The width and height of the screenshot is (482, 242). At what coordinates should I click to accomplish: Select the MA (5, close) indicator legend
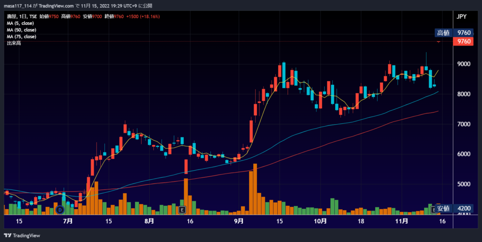point(20,23)
